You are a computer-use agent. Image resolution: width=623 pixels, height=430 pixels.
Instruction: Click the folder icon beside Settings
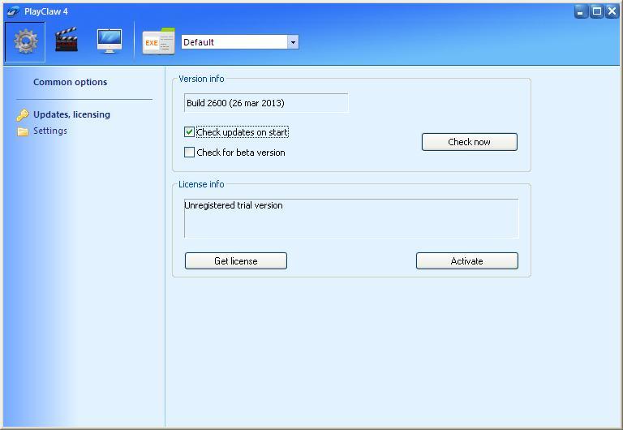coord(23,131)
